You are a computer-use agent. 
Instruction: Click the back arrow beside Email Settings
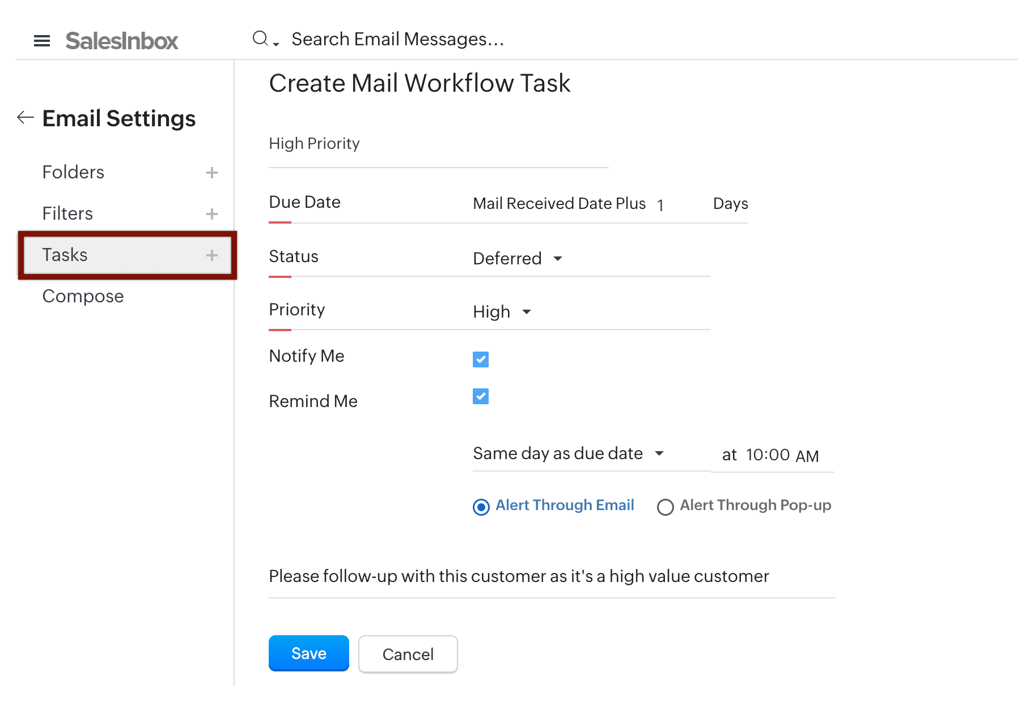(26, 117)
